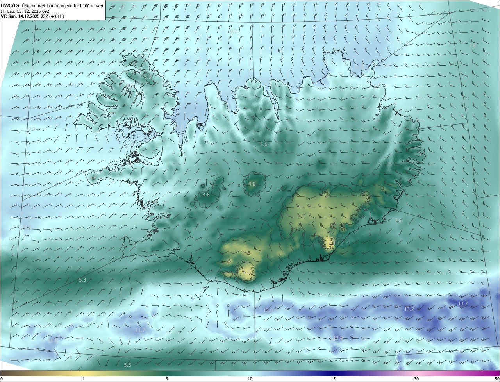Image resolution: width=500 pixels, height=382 pixels.
Task: Click the 6.3 value in the Westfjords
Action: (x=148, y=77)
